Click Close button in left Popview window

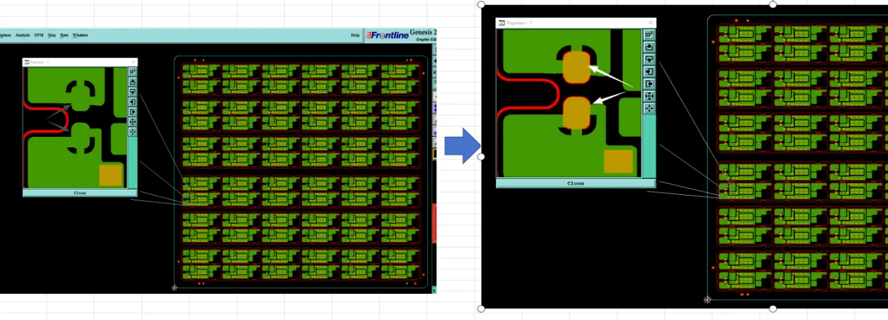[80, 193]
